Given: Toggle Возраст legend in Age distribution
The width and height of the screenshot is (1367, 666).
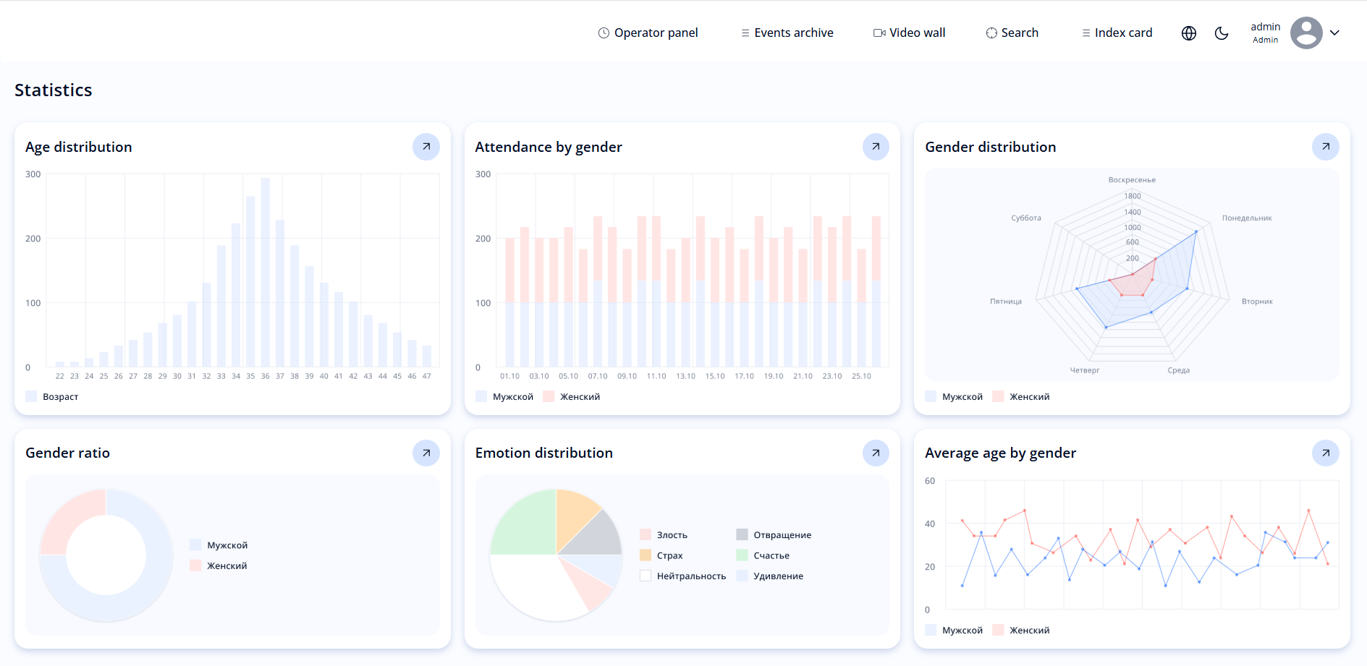Looking at the screenshot, I should 52,397.
